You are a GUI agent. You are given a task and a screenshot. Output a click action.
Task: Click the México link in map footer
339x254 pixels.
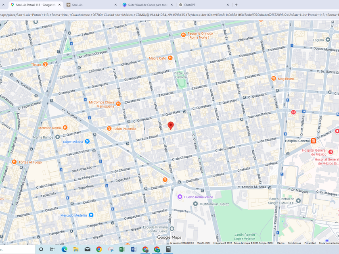(x=280, y=243)
